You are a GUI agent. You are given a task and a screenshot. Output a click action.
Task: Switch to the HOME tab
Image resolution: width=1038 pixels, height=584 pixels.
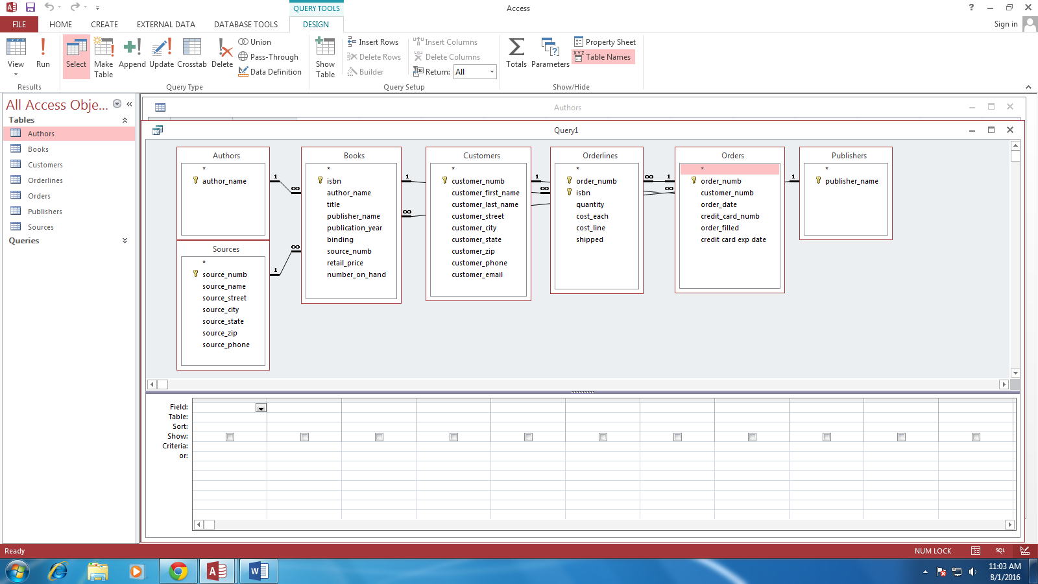60,24
